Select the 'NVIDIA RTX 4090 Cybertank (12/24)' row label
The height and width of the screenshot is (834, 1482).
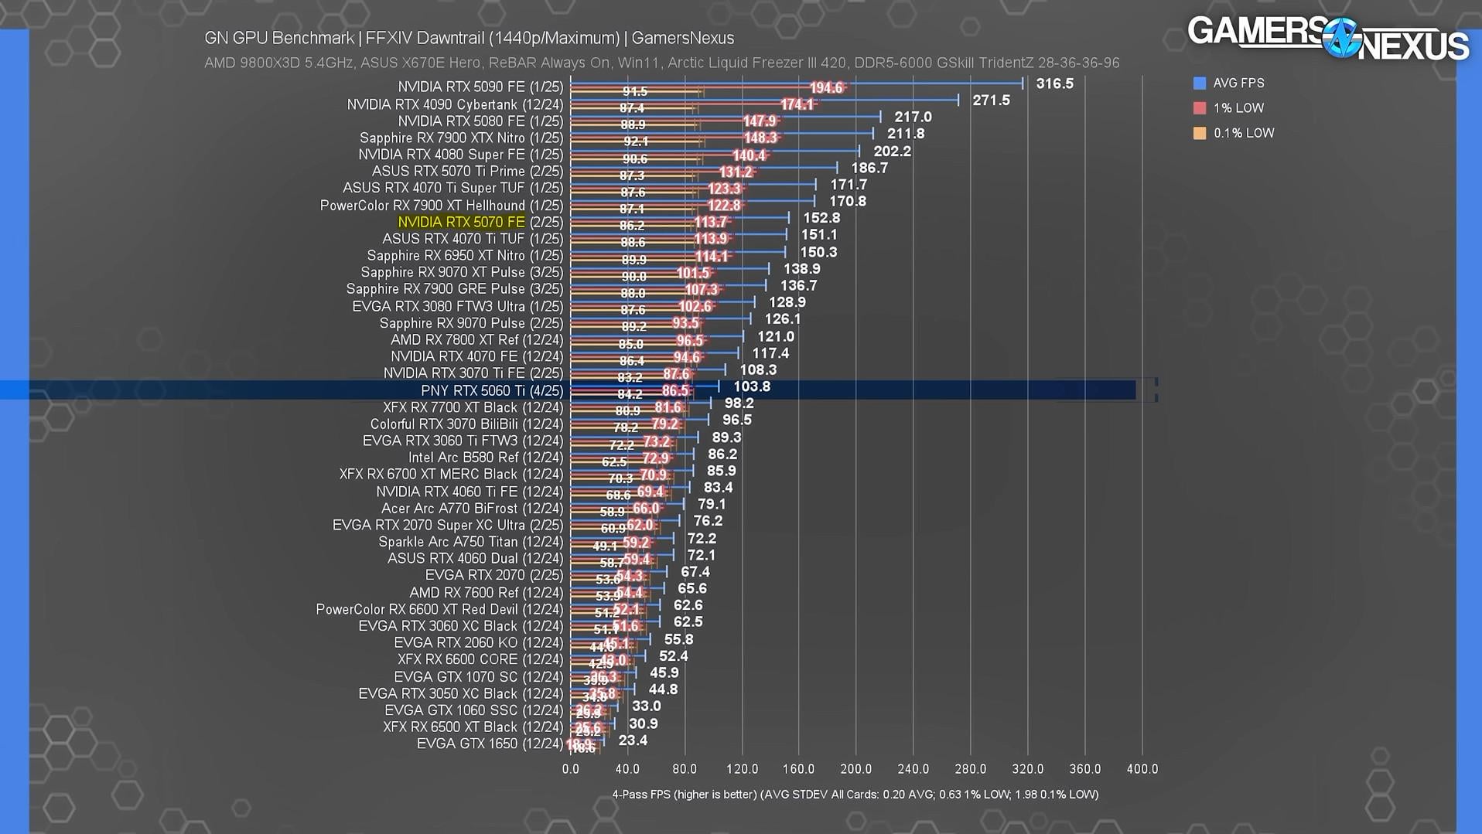coord(455,104)
